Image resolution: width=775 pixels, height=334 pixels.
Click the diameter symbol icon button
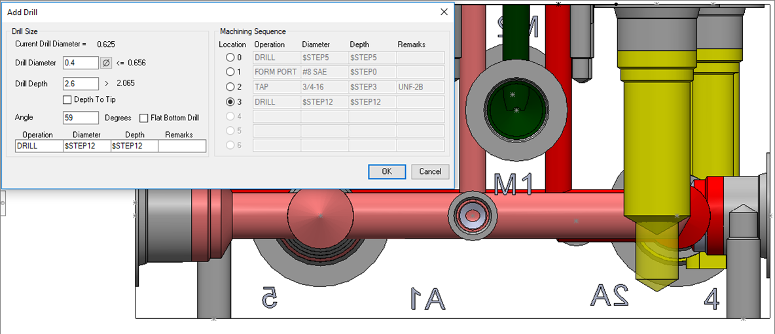point(106,63)
